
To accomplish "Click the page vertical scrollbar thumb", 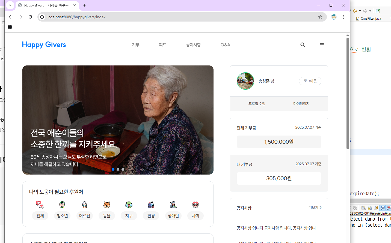I will (x=348, y=93).
